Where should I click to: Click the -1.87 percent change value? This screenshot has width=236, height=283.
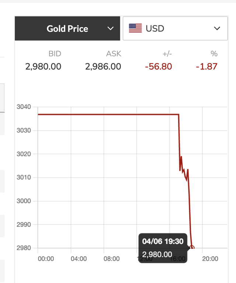click(x=207, y=67)
